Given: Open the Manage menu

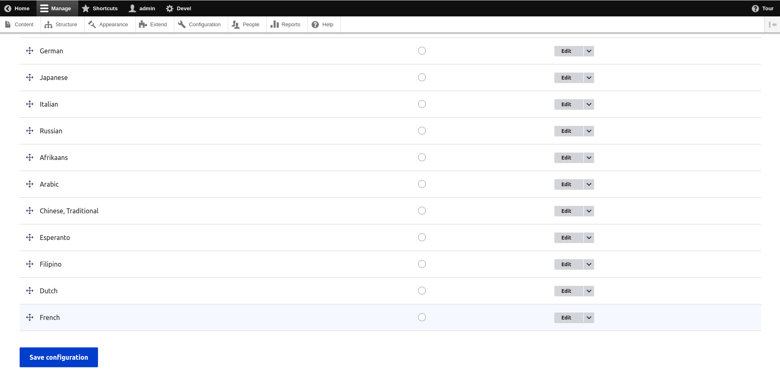Looking at the screenshot, I should tap(57, 8).
